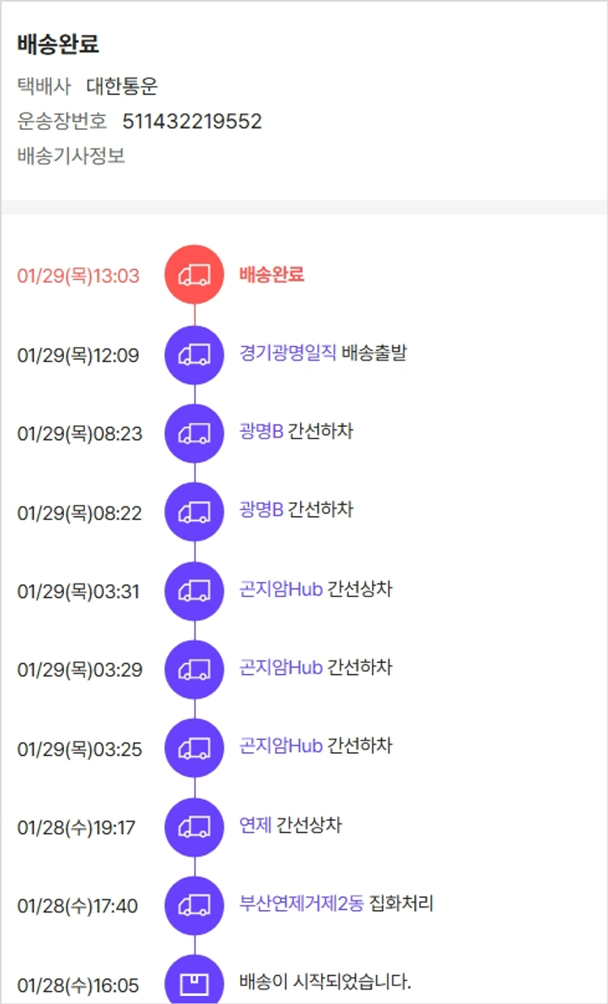608x1004 pixels.
Task: Click the truck icon beside 곤지암Hub 간선상차
Action: pos(194,591)
